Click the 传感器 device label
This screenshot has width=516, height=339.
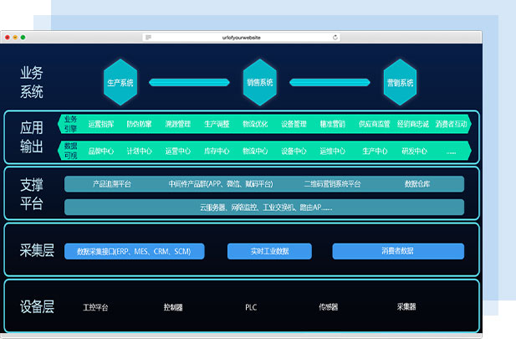click(329, 307)
